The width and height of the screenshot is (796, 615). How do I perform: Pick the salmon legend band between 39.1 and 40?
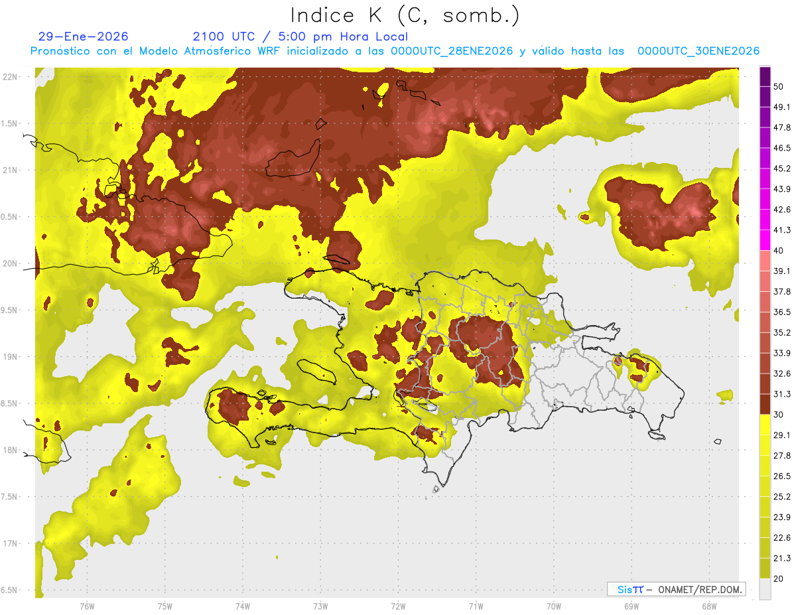[765, 261]
